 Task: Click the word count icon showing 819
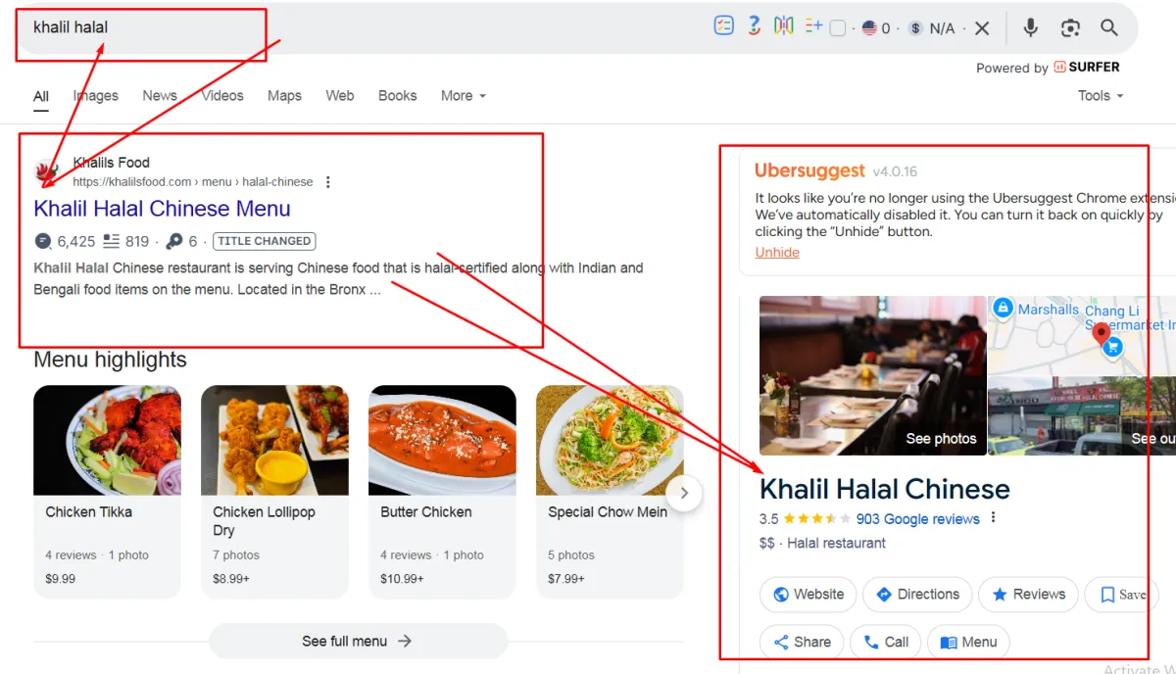pyautogui.click(x=112, y=241)
